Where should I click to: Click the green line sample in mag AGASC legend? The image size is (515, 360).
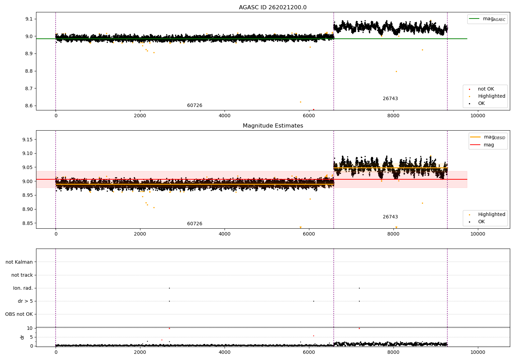tap(474, 19)
